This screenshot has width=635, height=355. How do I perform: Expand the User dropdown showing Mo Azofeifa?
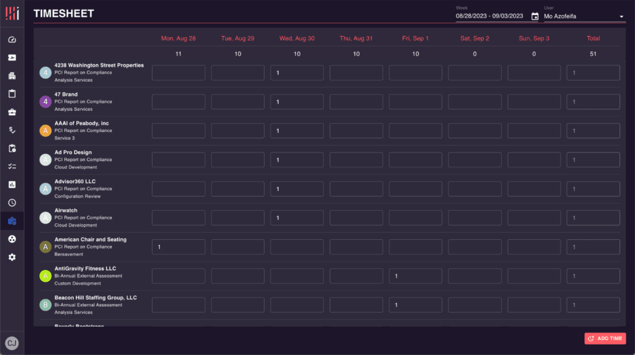[x=621, y=17]
